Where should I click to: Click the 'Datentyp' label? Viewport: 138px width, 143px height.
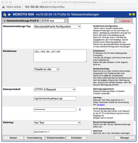click(x=8, y=122)
